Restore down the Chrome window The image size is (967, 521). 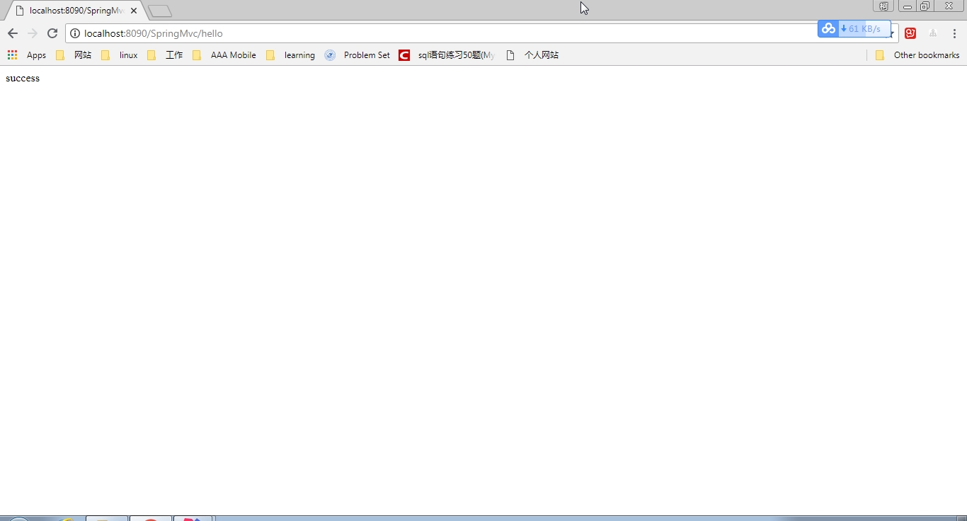(925, 6)
